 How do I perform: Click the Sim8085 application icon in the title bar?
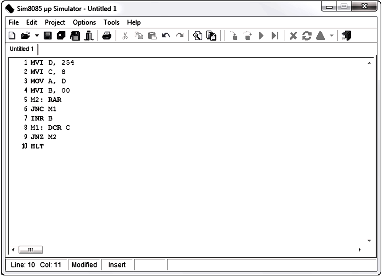(10, 9)
